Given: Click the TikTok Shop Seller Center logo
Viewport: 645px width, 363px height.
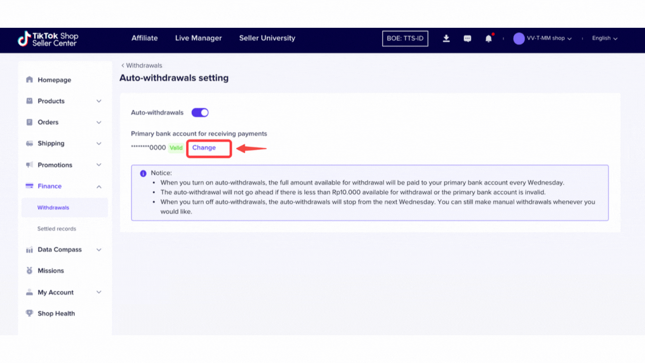Looking at the screenshot, I should [48, 39].
